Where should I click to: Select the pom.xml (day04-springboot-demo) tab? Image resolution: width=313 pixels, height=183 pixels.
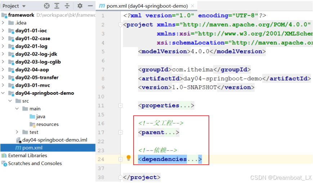coord(147,6)
